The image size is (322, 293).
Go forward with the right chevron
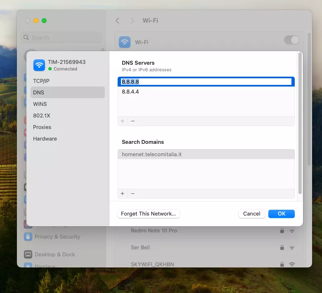point(132,21)
